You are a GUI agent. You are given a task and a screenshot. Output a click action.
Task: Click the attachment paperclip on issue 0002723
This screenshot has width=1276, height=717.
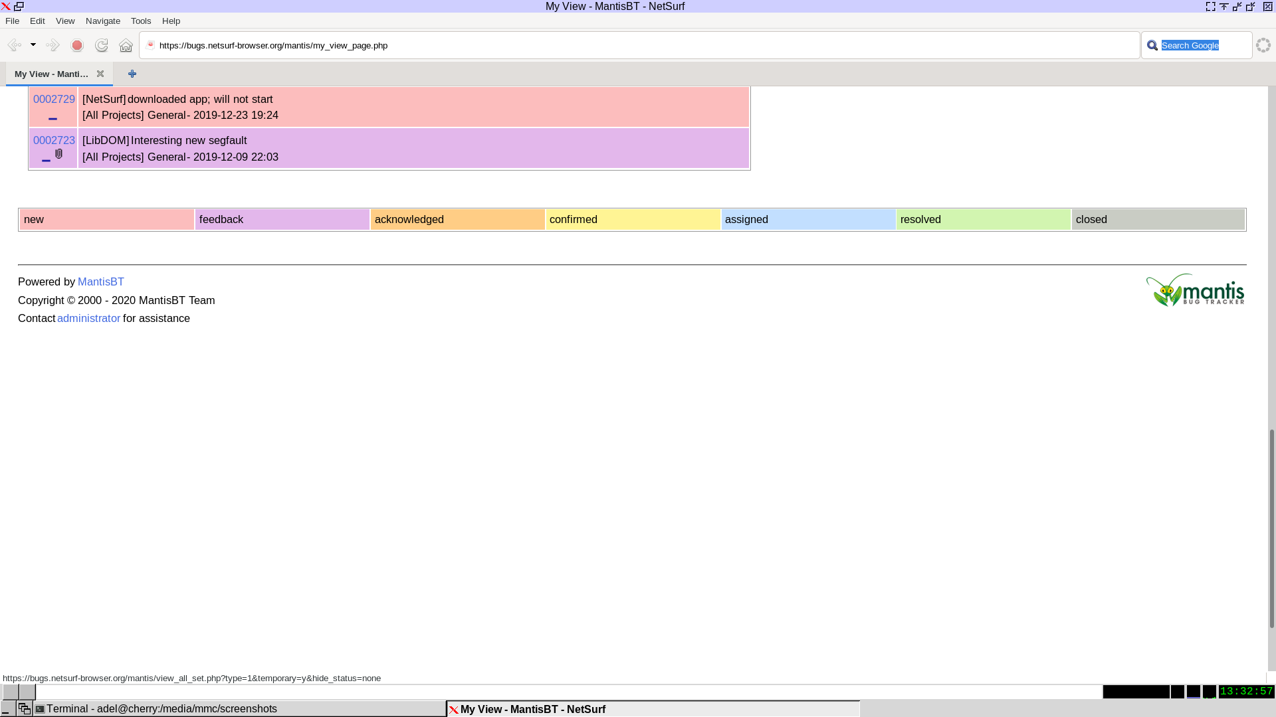click(59, 154)
